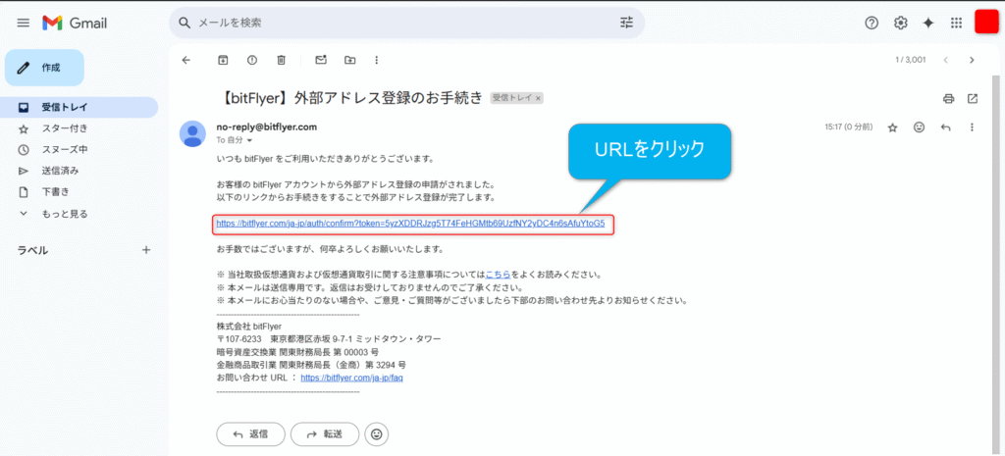Screen dimensions: 1005x456
Task: Open more actions in mail toolbar
Action: pos(377,60)
